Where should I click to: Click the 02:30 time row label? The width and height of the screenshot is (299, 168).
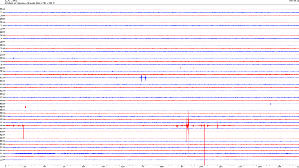[2, 26]
